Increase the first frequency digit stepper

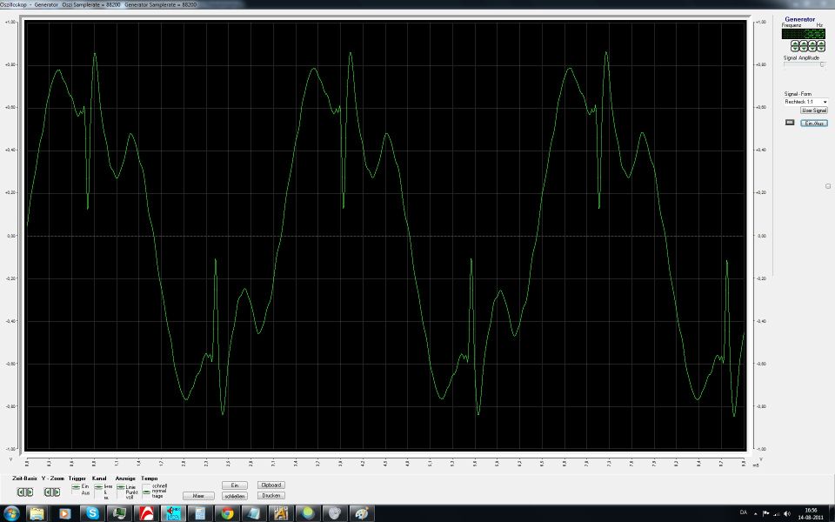click(795, 43)
